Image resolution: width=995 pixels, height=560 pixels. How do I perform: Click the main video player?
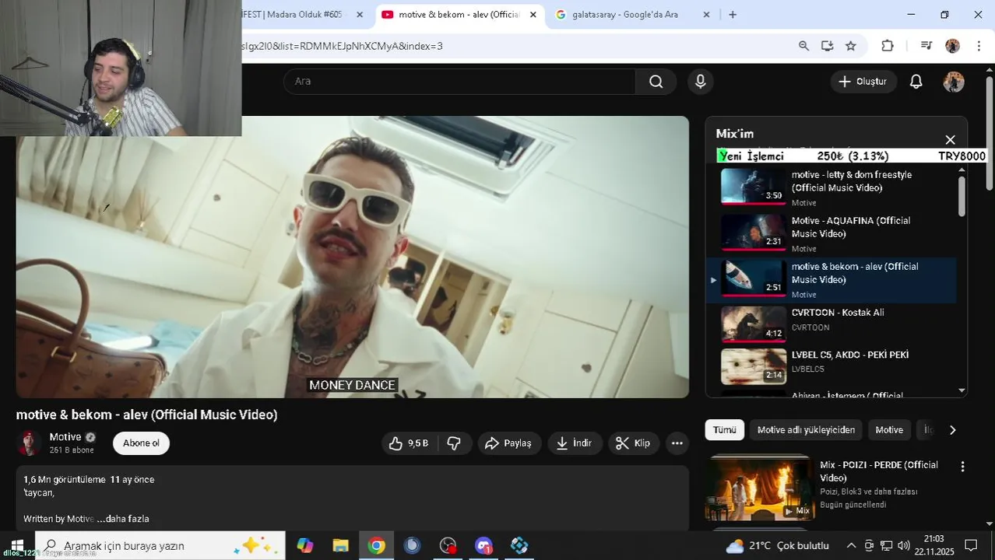point(352,257)
